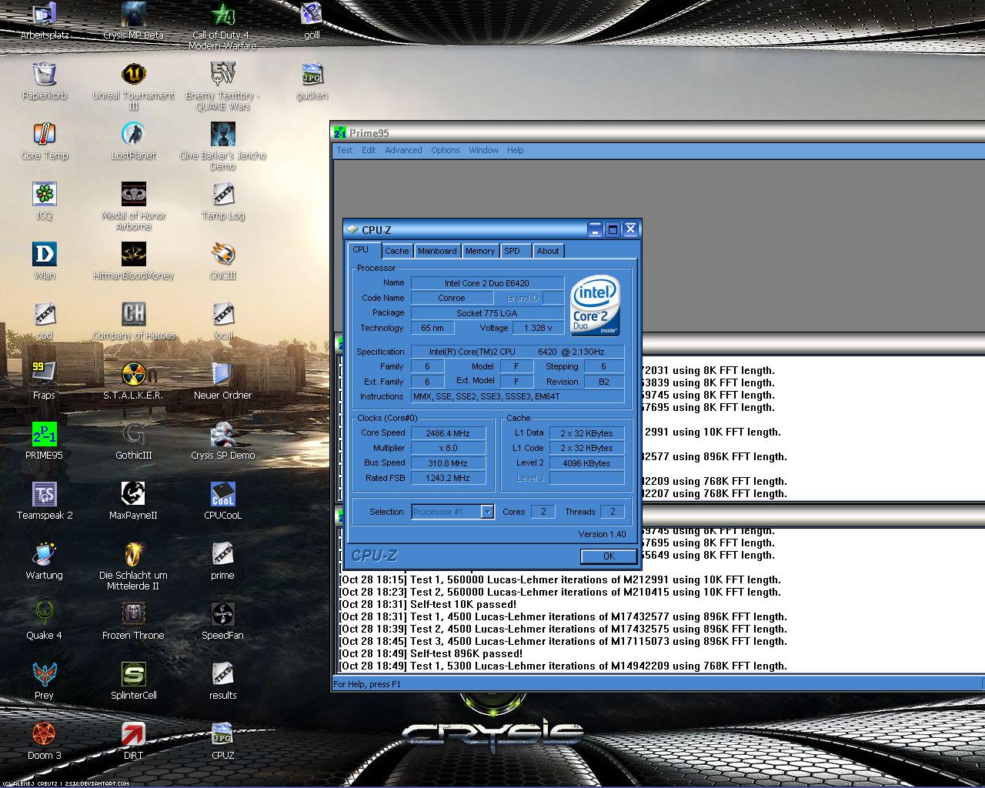This screenshot has height=788, width=985.
Task: Select the Unreal Tournament III icon
Action: (x=134, y=74)
